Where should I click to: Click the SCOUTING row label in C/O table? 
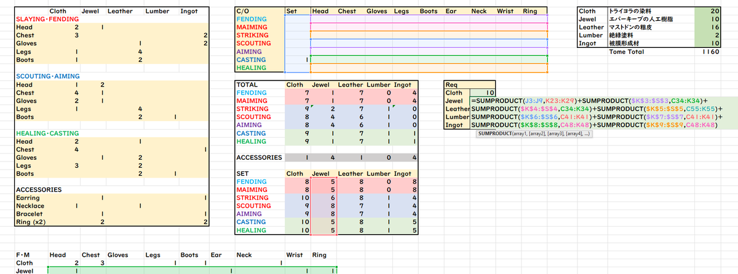coord(253,43)
